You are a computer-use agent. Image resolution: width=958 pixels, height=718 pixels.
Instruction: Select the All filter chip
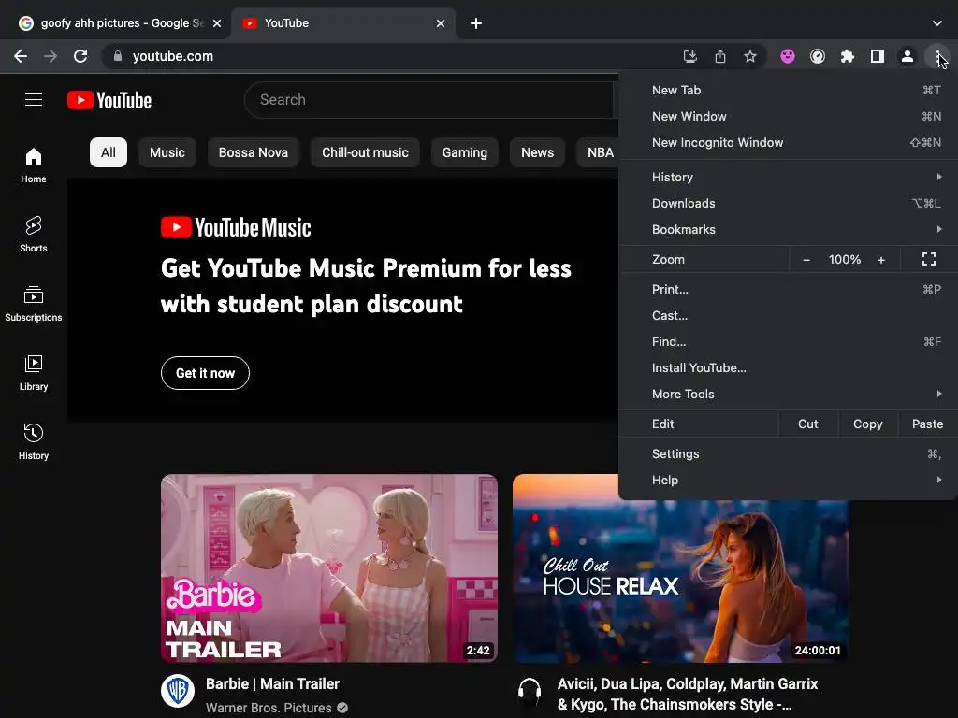[x=109, y=152]
